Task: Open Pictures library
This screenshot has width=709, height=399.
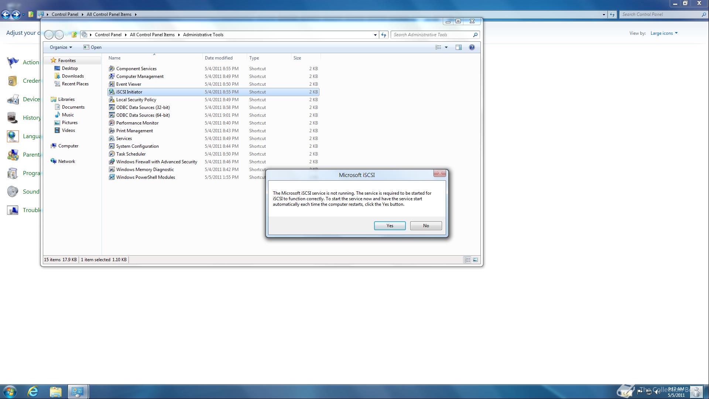Action: 70,123
